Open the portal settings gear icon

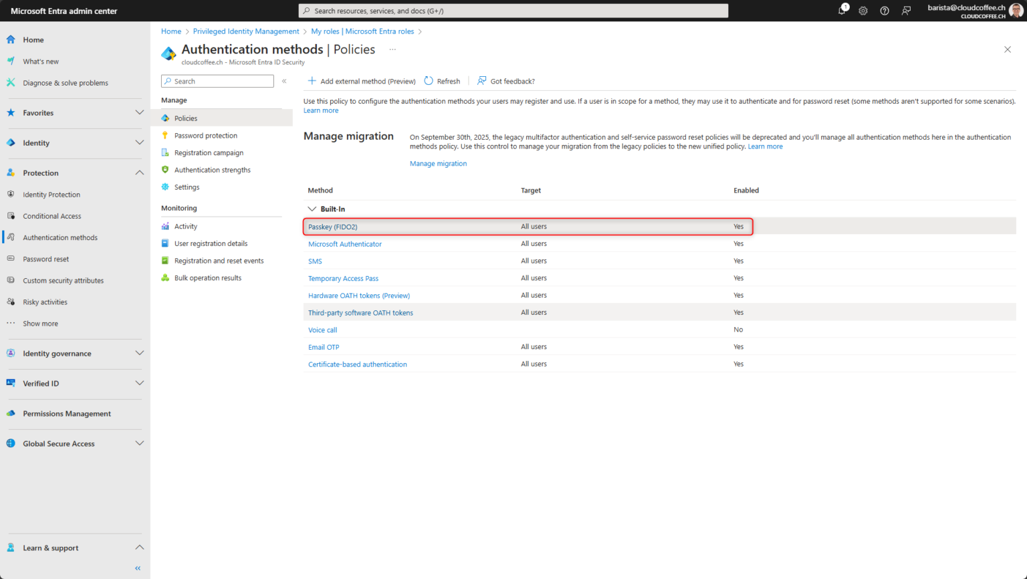coord(863,11)
